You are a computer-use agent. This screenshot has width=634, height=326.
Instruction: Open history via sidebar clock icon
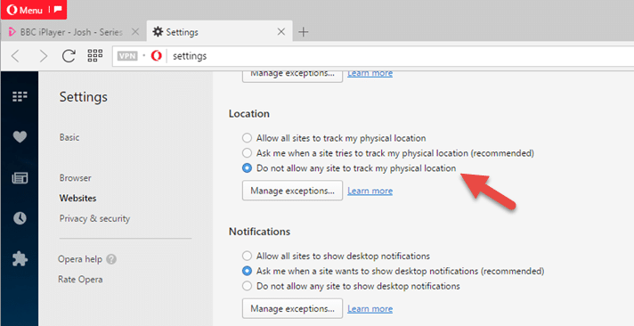click(x=20, y=218)
